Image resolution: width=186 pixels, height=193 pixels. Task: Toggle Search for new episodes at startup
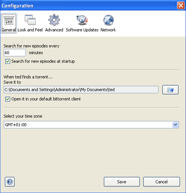[8, 62]
